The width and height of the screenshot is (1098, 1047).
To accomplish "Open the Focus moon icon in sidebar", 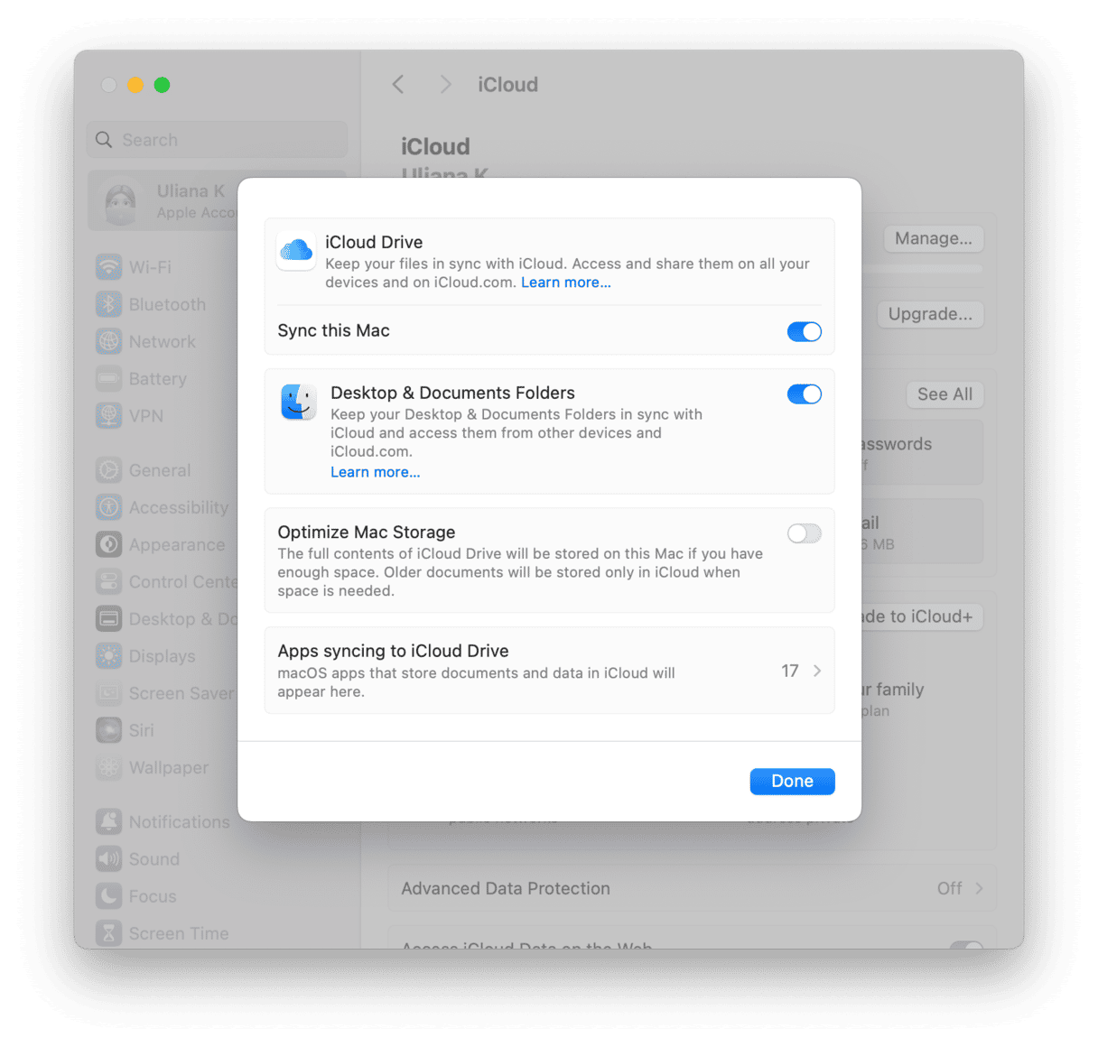I will coord(109,895).
